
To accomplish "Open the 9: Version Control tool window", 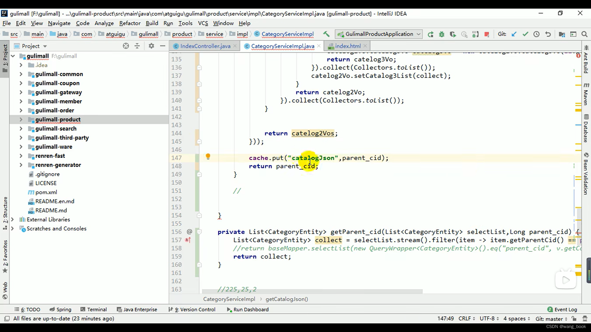I will [x=192, y=310].
